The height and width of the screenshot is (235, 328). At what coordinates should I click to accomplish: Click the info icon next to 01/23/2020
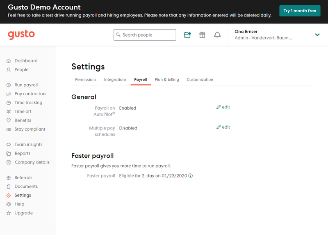190,176
